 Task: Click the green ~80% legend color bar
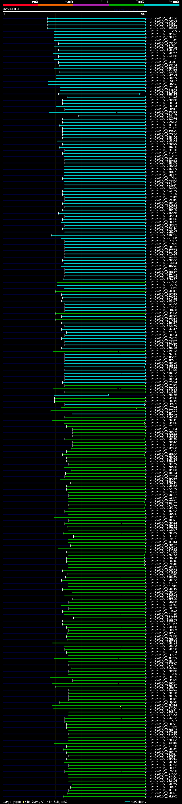click(x=126, y=5)
